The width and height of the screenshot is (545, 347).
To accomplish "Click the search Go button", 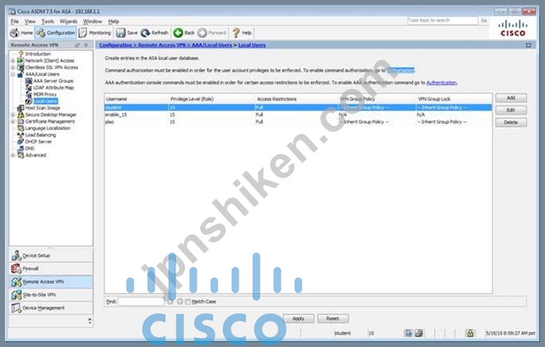I will pos(484,21).
